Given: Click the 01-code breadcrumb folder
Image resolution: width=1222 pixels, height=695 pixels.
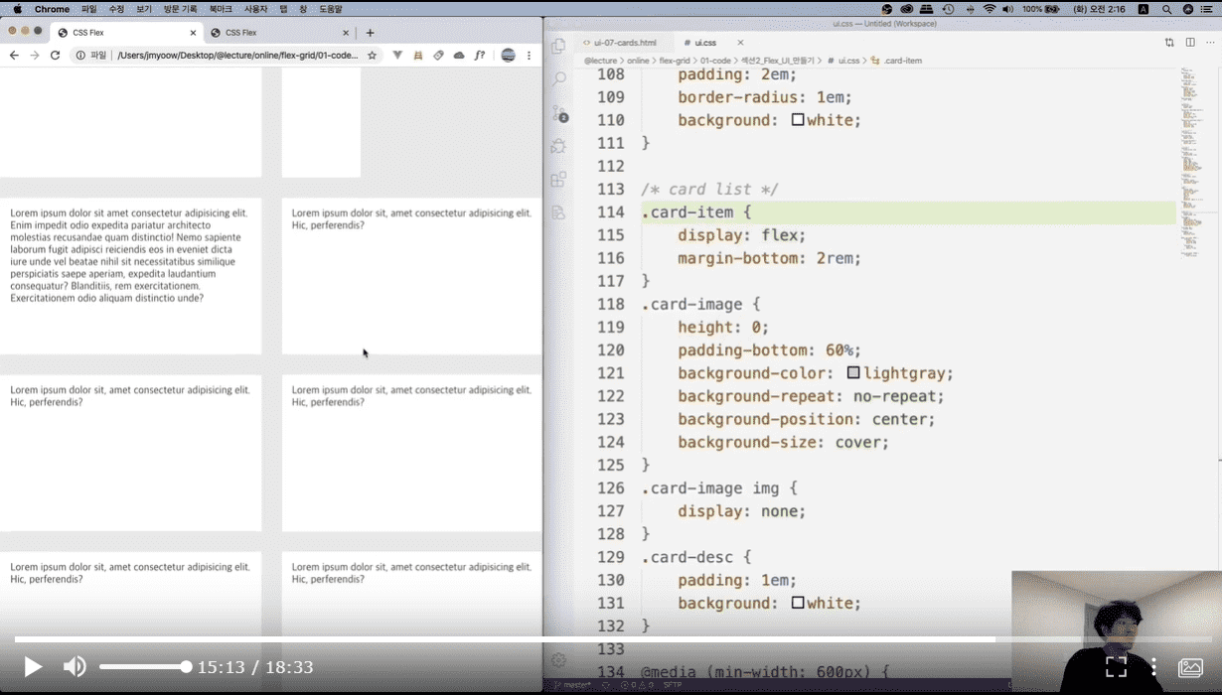Looking at the screenshot, I should click(715, 61).
